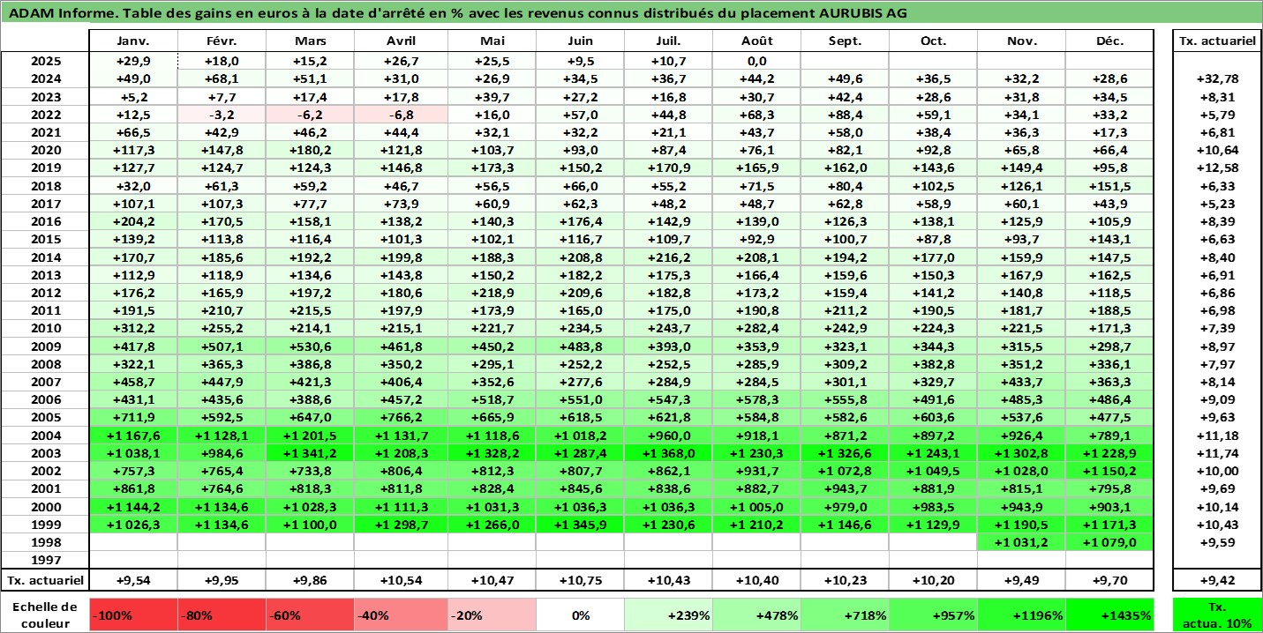This screenshot has width=1263, height=633.
Task: Select the +239% pale green legend swatch
Action: click(x=668, y=615)
